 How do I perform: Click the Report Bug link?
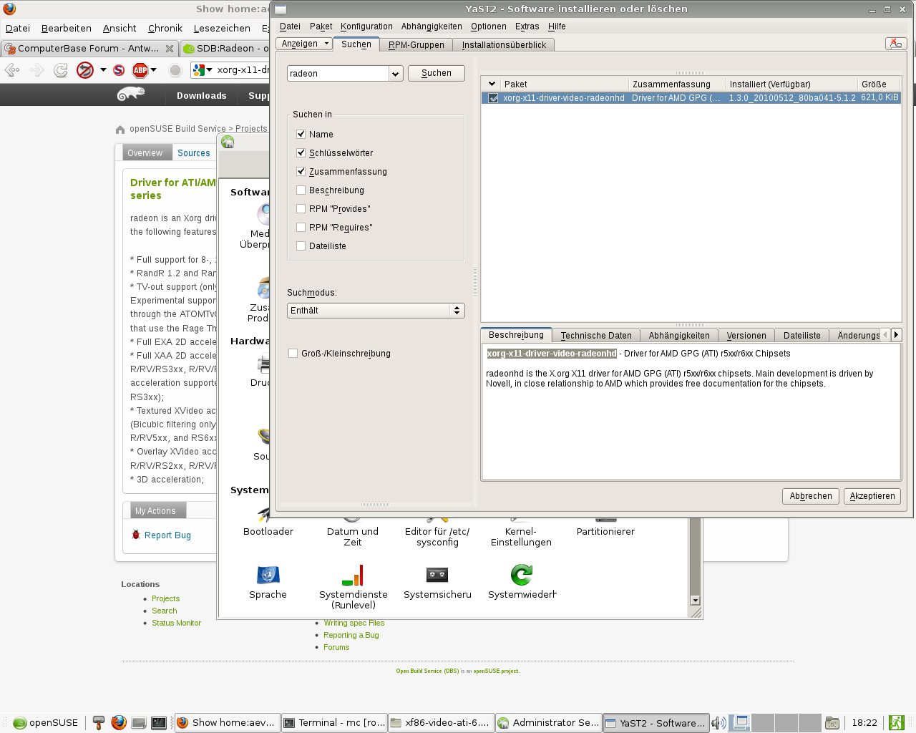tap(167, 535)
